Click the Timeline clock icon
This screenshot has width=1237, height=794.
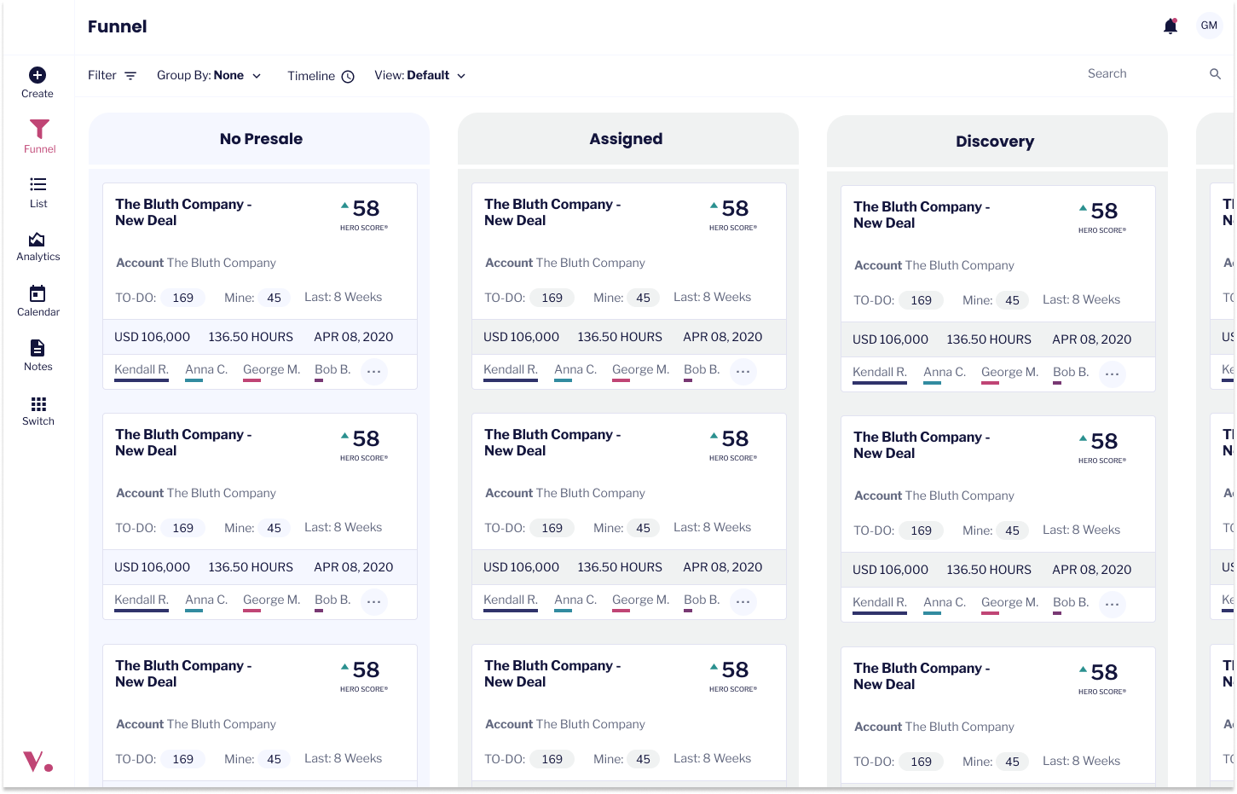[348, 77]
